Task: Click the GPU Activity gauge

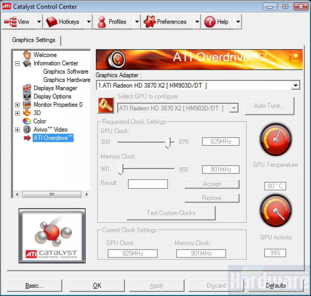Action: pos(276,211)
